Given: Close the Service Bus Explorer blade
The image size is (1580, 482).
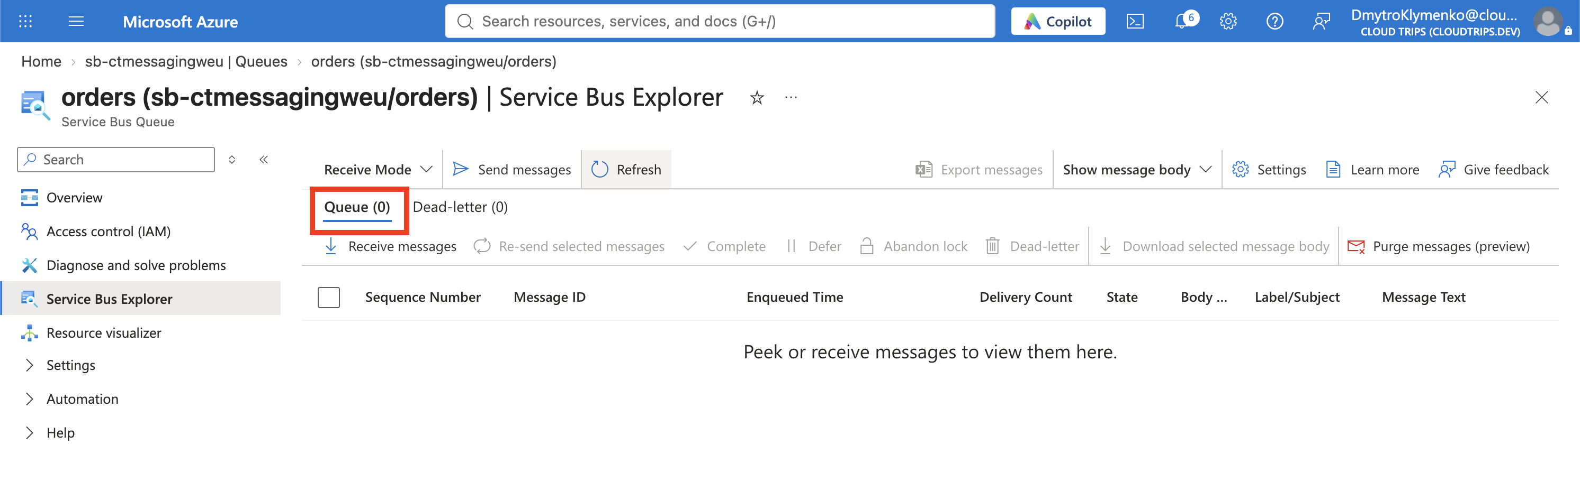Looking at the screenshot, I should click(x=1541, y=97).
